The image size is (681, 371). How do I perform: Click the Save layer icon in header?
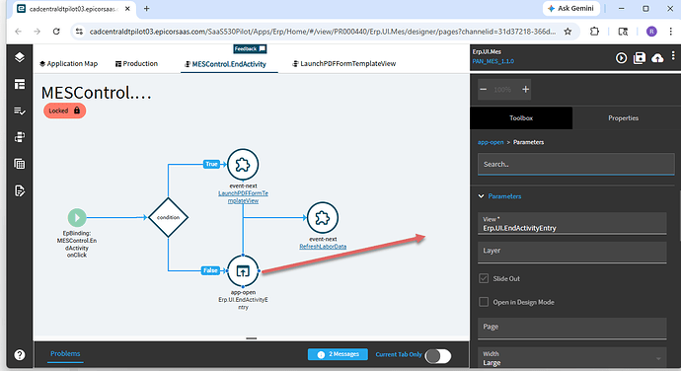(640, 58)
